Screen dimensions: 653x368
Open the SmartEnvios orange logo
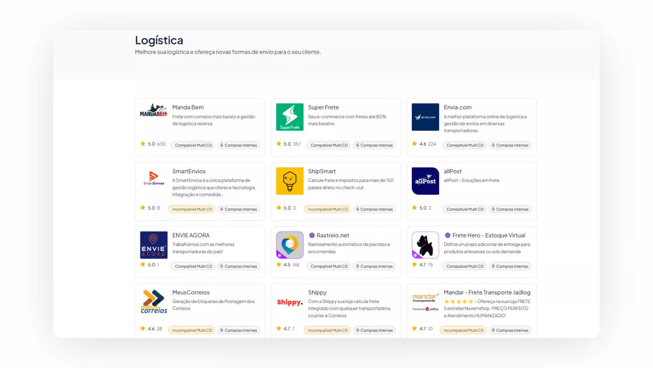154,178
